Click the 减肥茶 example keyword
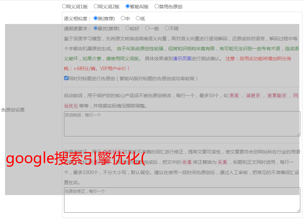Image resolution: width=304 pixels, height=219 pixels. (253, 96)
